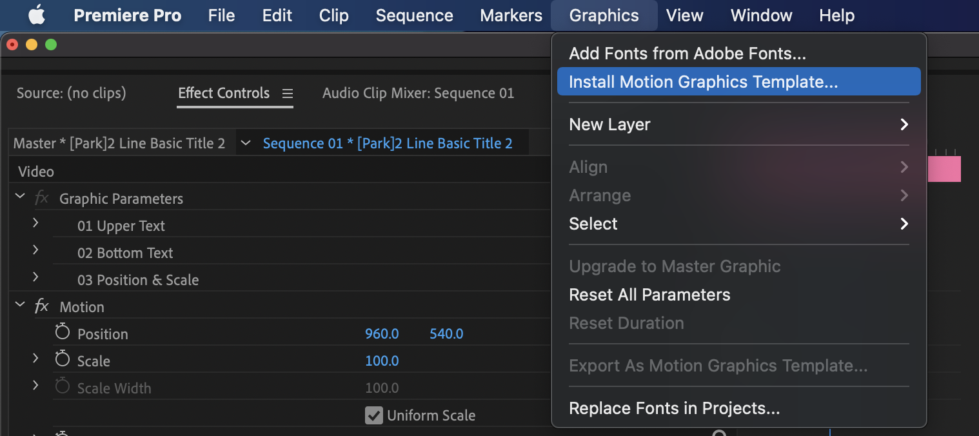Click the Position X value 960.0
Screen dimensions: 979x436
[x=382, y=334]
